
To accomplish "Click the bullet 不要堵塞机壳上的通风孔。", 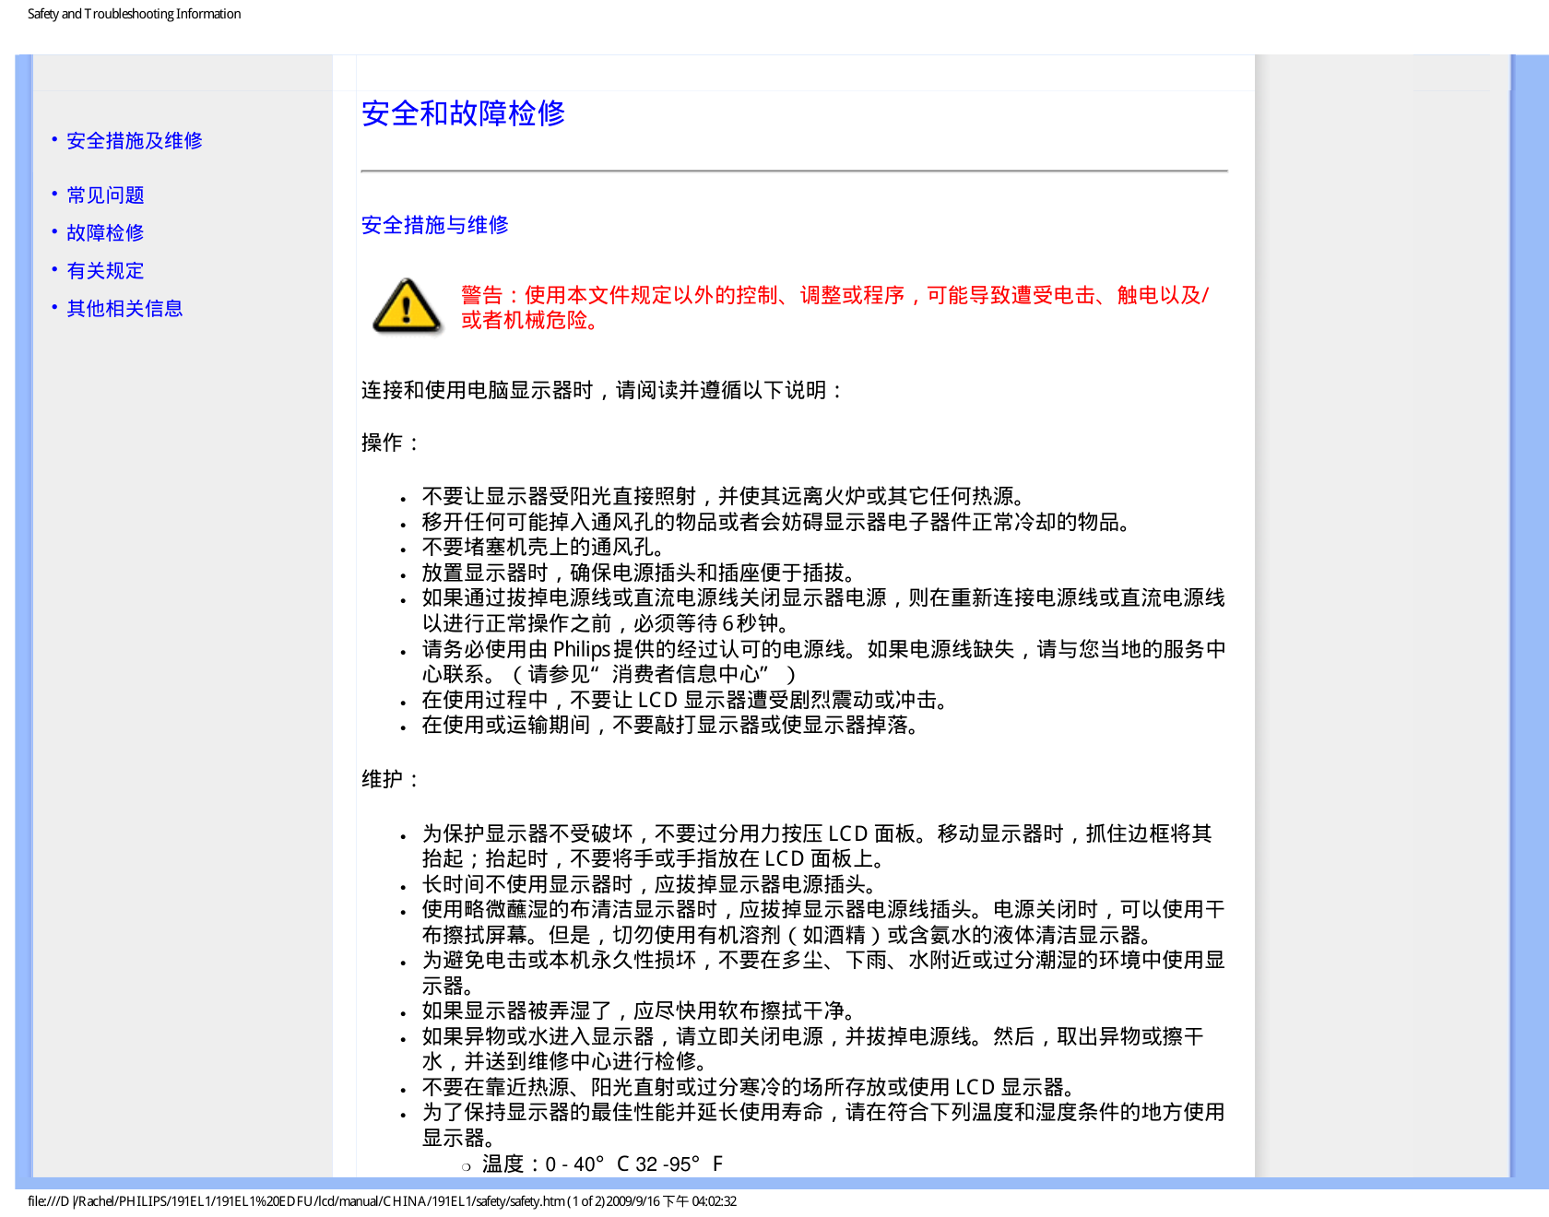I will [543, 548].
